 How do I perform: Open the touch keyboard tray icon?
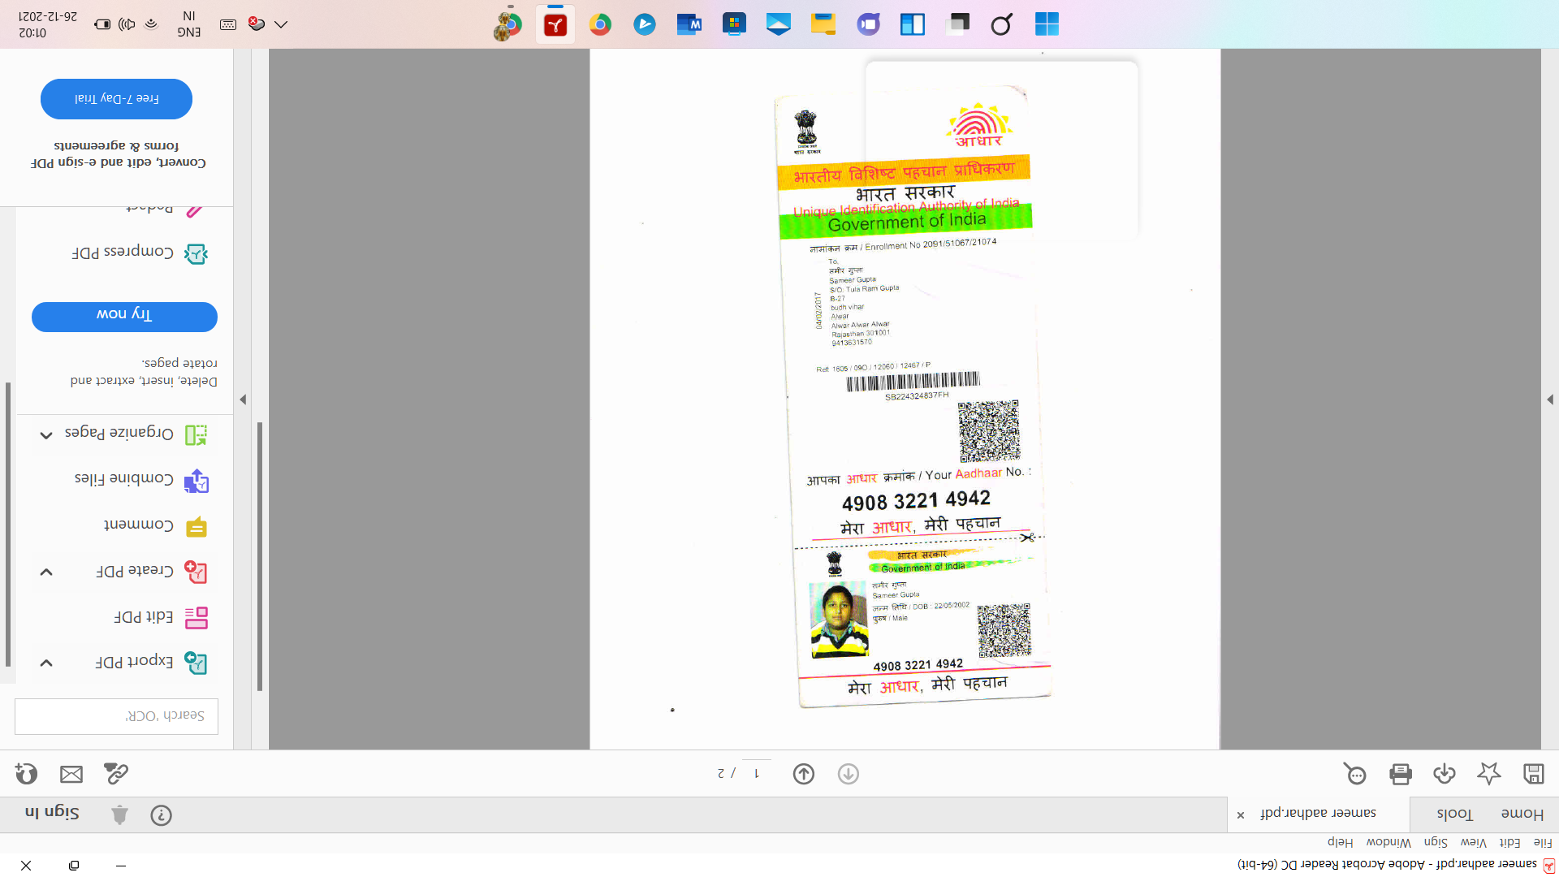tap(228, 24)
